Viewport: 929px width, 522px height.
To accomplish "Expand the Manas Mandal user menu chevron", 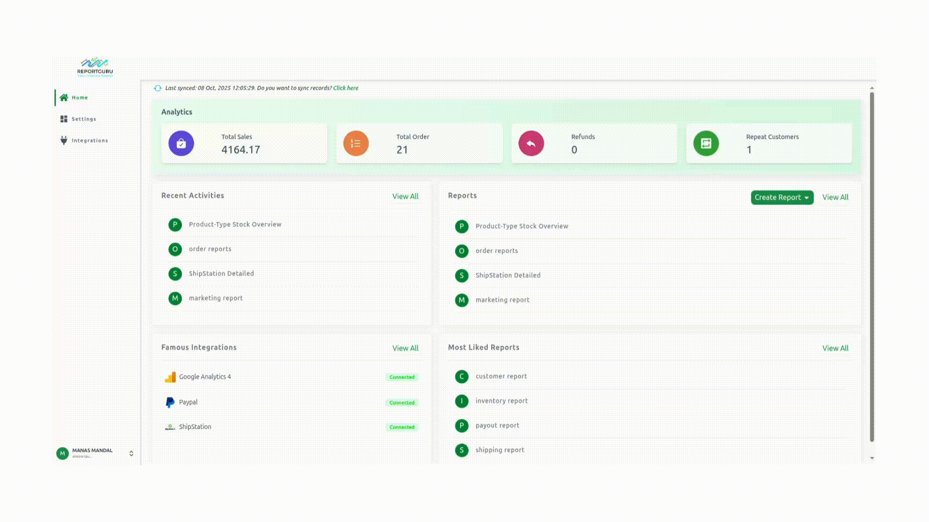I will pyautogui.click(x=131, y=453).
